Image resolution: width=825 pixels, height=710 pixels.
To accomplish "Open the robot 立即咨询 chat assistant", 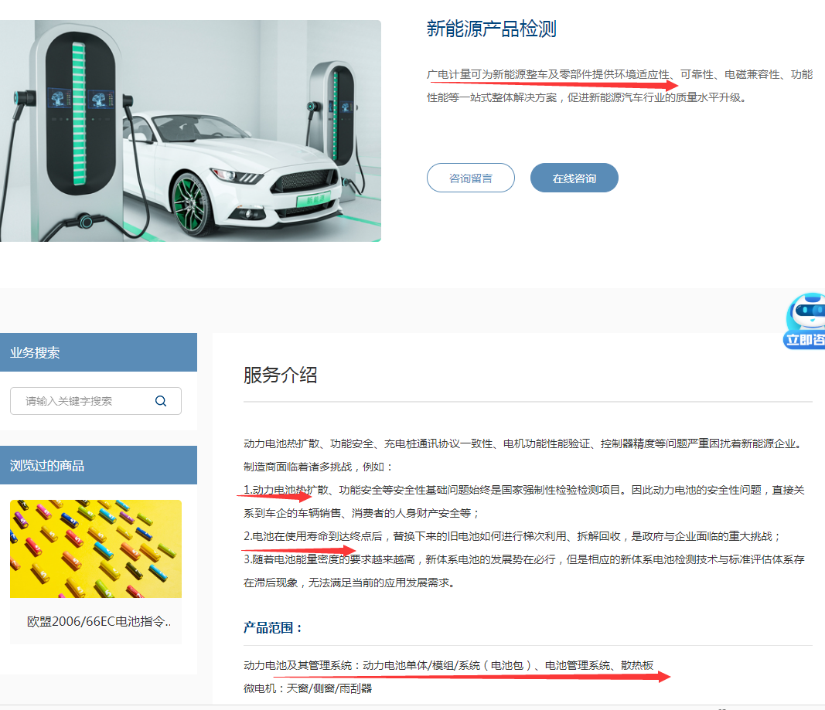I will 805,321.
